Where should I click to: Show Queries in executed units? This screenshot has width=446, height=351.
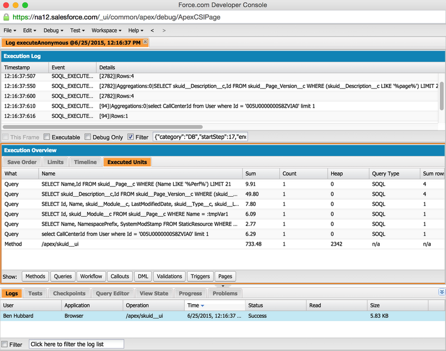click(x=63, y=276)
